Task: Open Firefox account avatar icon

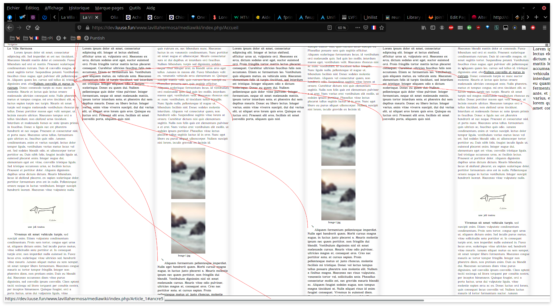Action: click(x=442, y=28)
